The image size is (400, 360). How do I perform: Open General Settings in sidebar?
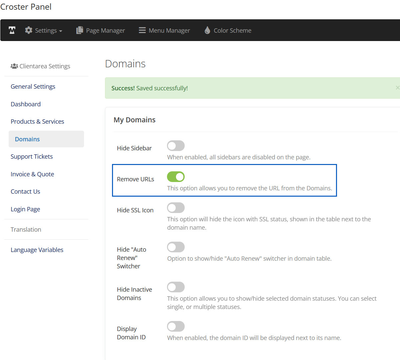pos(33,87)
